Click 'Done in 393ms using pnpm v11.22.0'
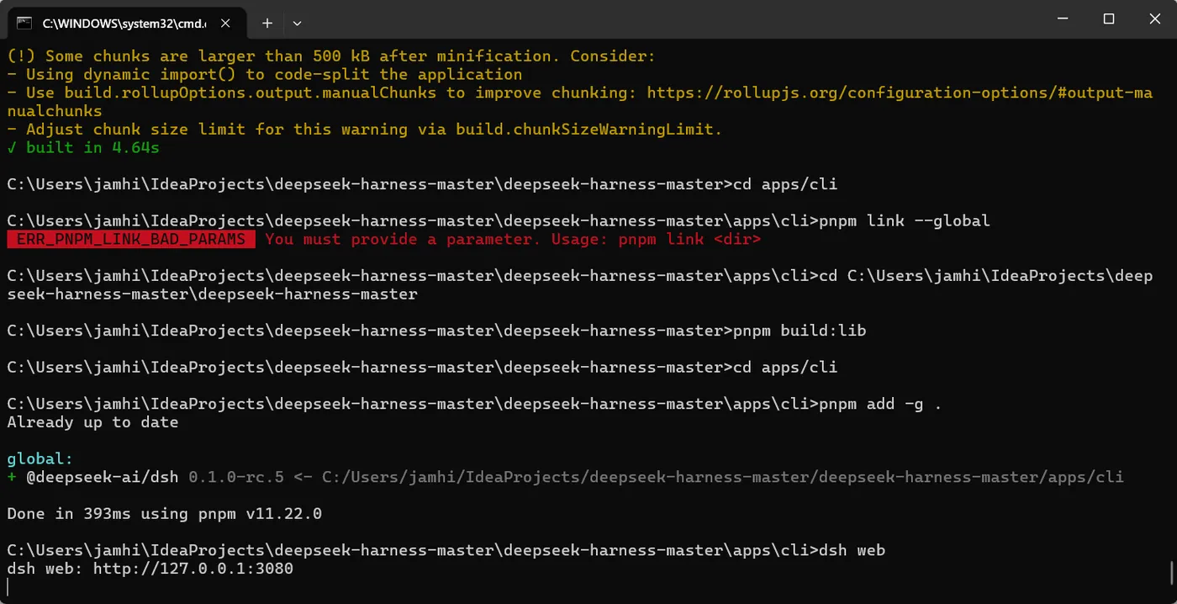This screenshot has width=1177, height=604. point(165,514)
